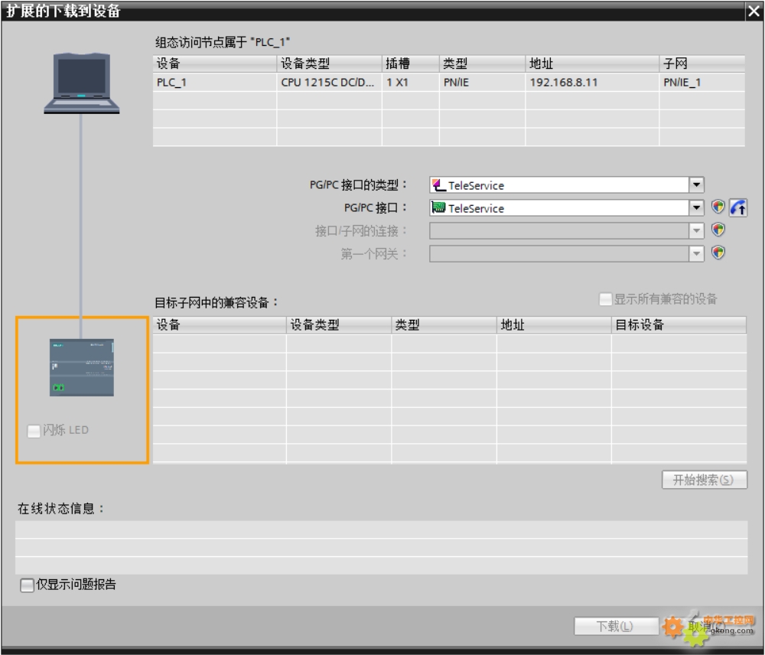Click the 地址 header in the compatible devices table
The image size is (765, 655).
pos(554,325)
